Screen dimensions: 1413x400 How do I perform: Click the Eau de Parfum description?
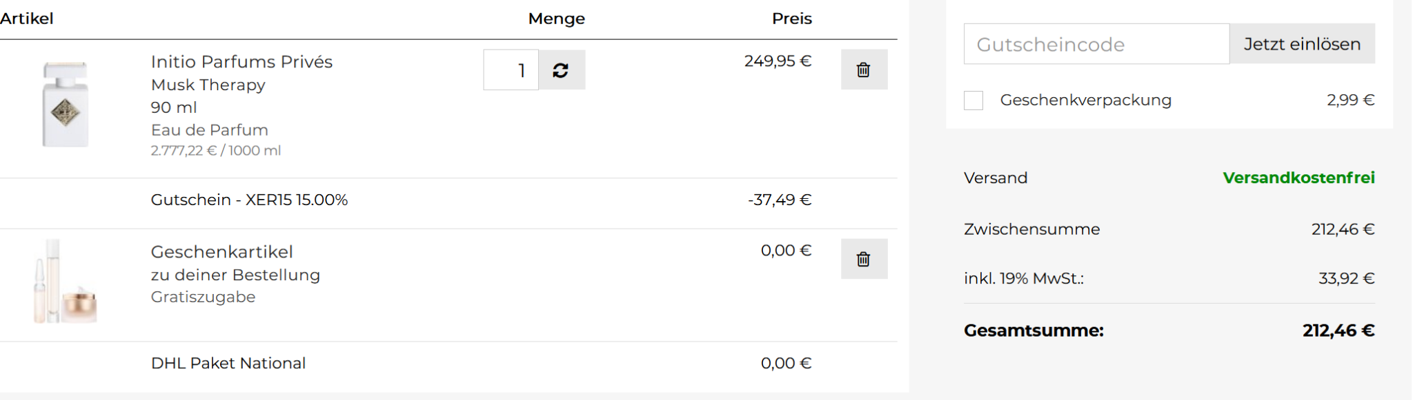tap(209, 130)
